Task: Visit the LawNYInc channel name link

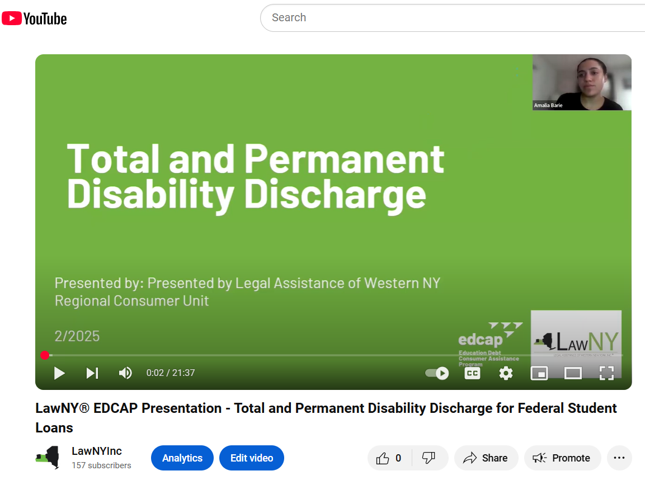Action: (97, 451)
